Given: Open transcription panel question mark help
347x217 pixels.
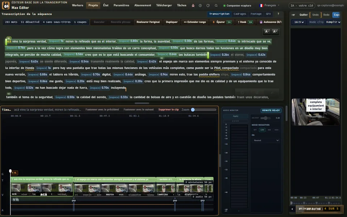Looking at the screenshot, I should click(278, 14).
